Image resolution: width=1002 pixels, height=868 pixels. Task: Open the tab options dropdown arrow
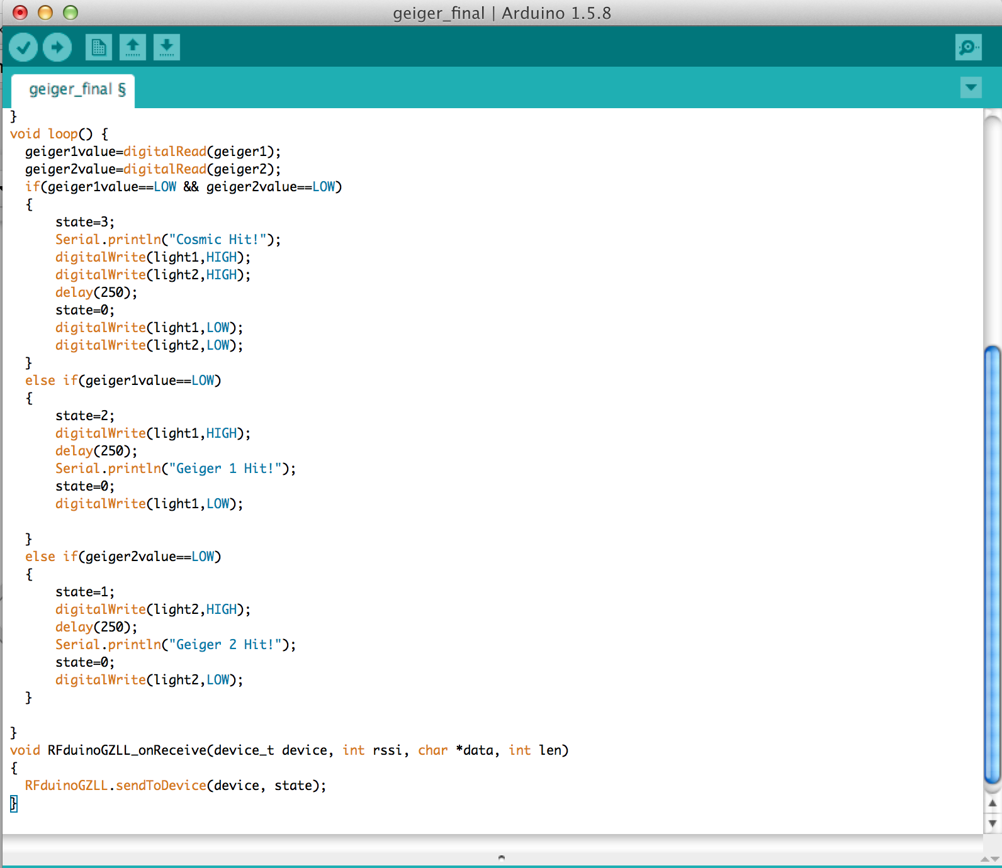971,87
